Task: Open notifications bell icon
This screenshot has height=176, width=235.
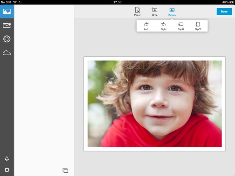Action: click(7, 158)
